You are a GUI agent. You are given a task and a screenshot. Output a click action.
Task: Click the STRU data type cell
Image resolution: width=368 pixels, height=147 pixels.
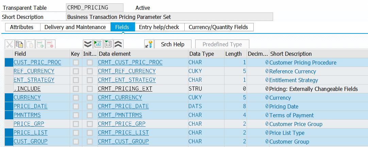coord(195,89)
